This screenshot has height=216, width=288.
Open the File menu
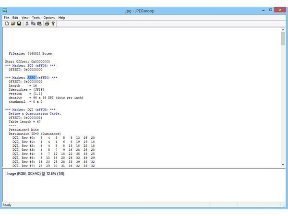click(6, 18)
